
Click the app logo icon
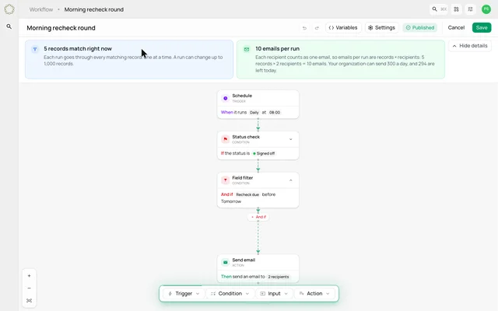(x=9, y=9)
